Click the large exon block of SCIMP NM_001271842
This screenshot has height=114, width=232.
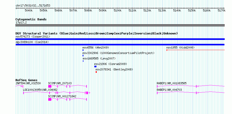click(x=50, y=99)
